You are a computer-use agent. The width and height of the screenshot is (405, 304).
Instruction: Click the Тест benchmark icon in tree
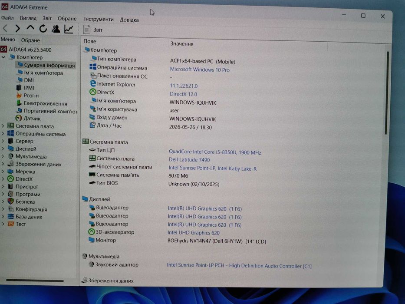[10, 224]
